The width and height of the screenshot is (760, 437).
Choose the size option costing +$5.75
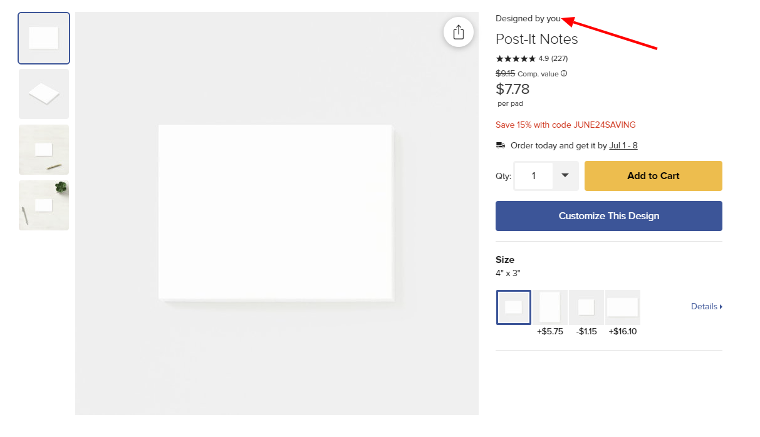[x=550, y=307]
